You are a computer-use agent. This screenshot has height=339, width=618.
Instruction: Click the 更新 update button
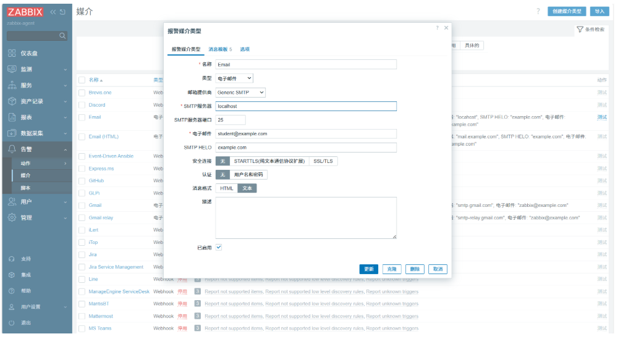coord(369,269)
